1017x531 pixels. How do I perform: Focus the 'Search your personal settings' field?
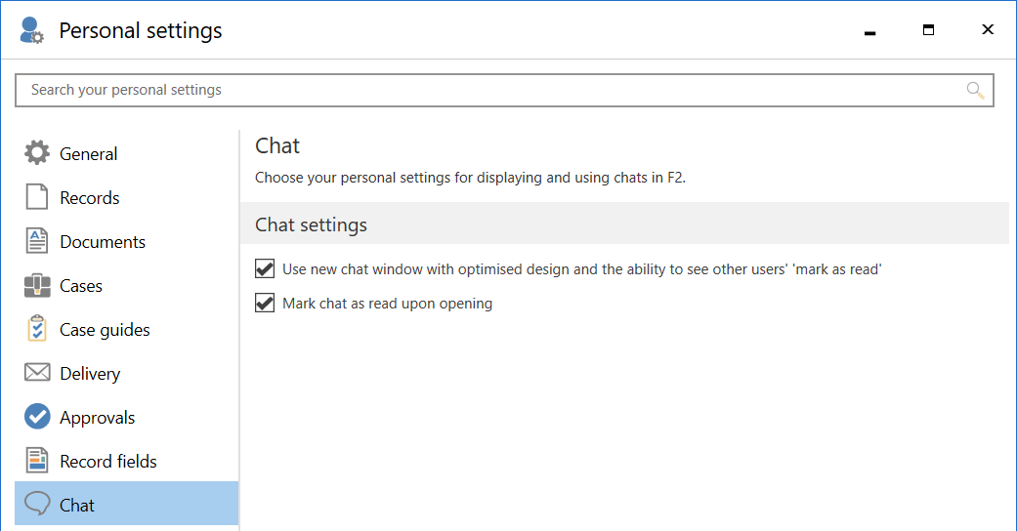(x=505, y=90)
